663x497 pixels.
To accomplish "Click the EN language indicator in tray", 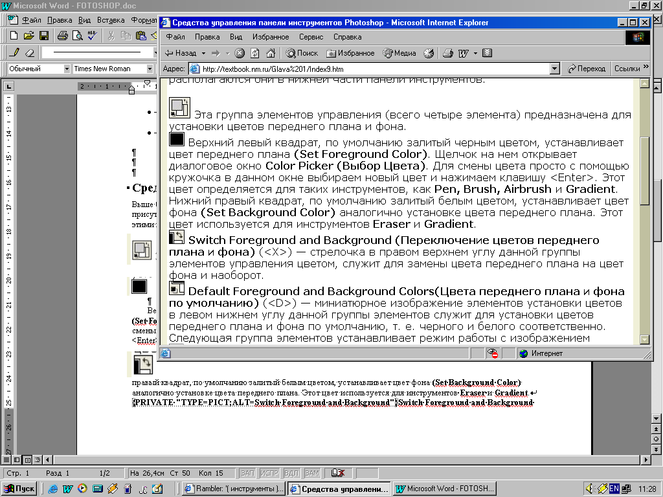I will (614, 489).
